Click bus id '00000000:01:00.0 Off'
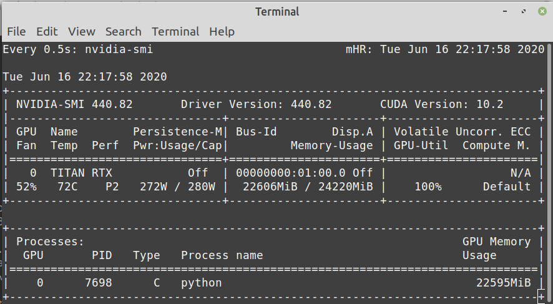 (305, 173)
